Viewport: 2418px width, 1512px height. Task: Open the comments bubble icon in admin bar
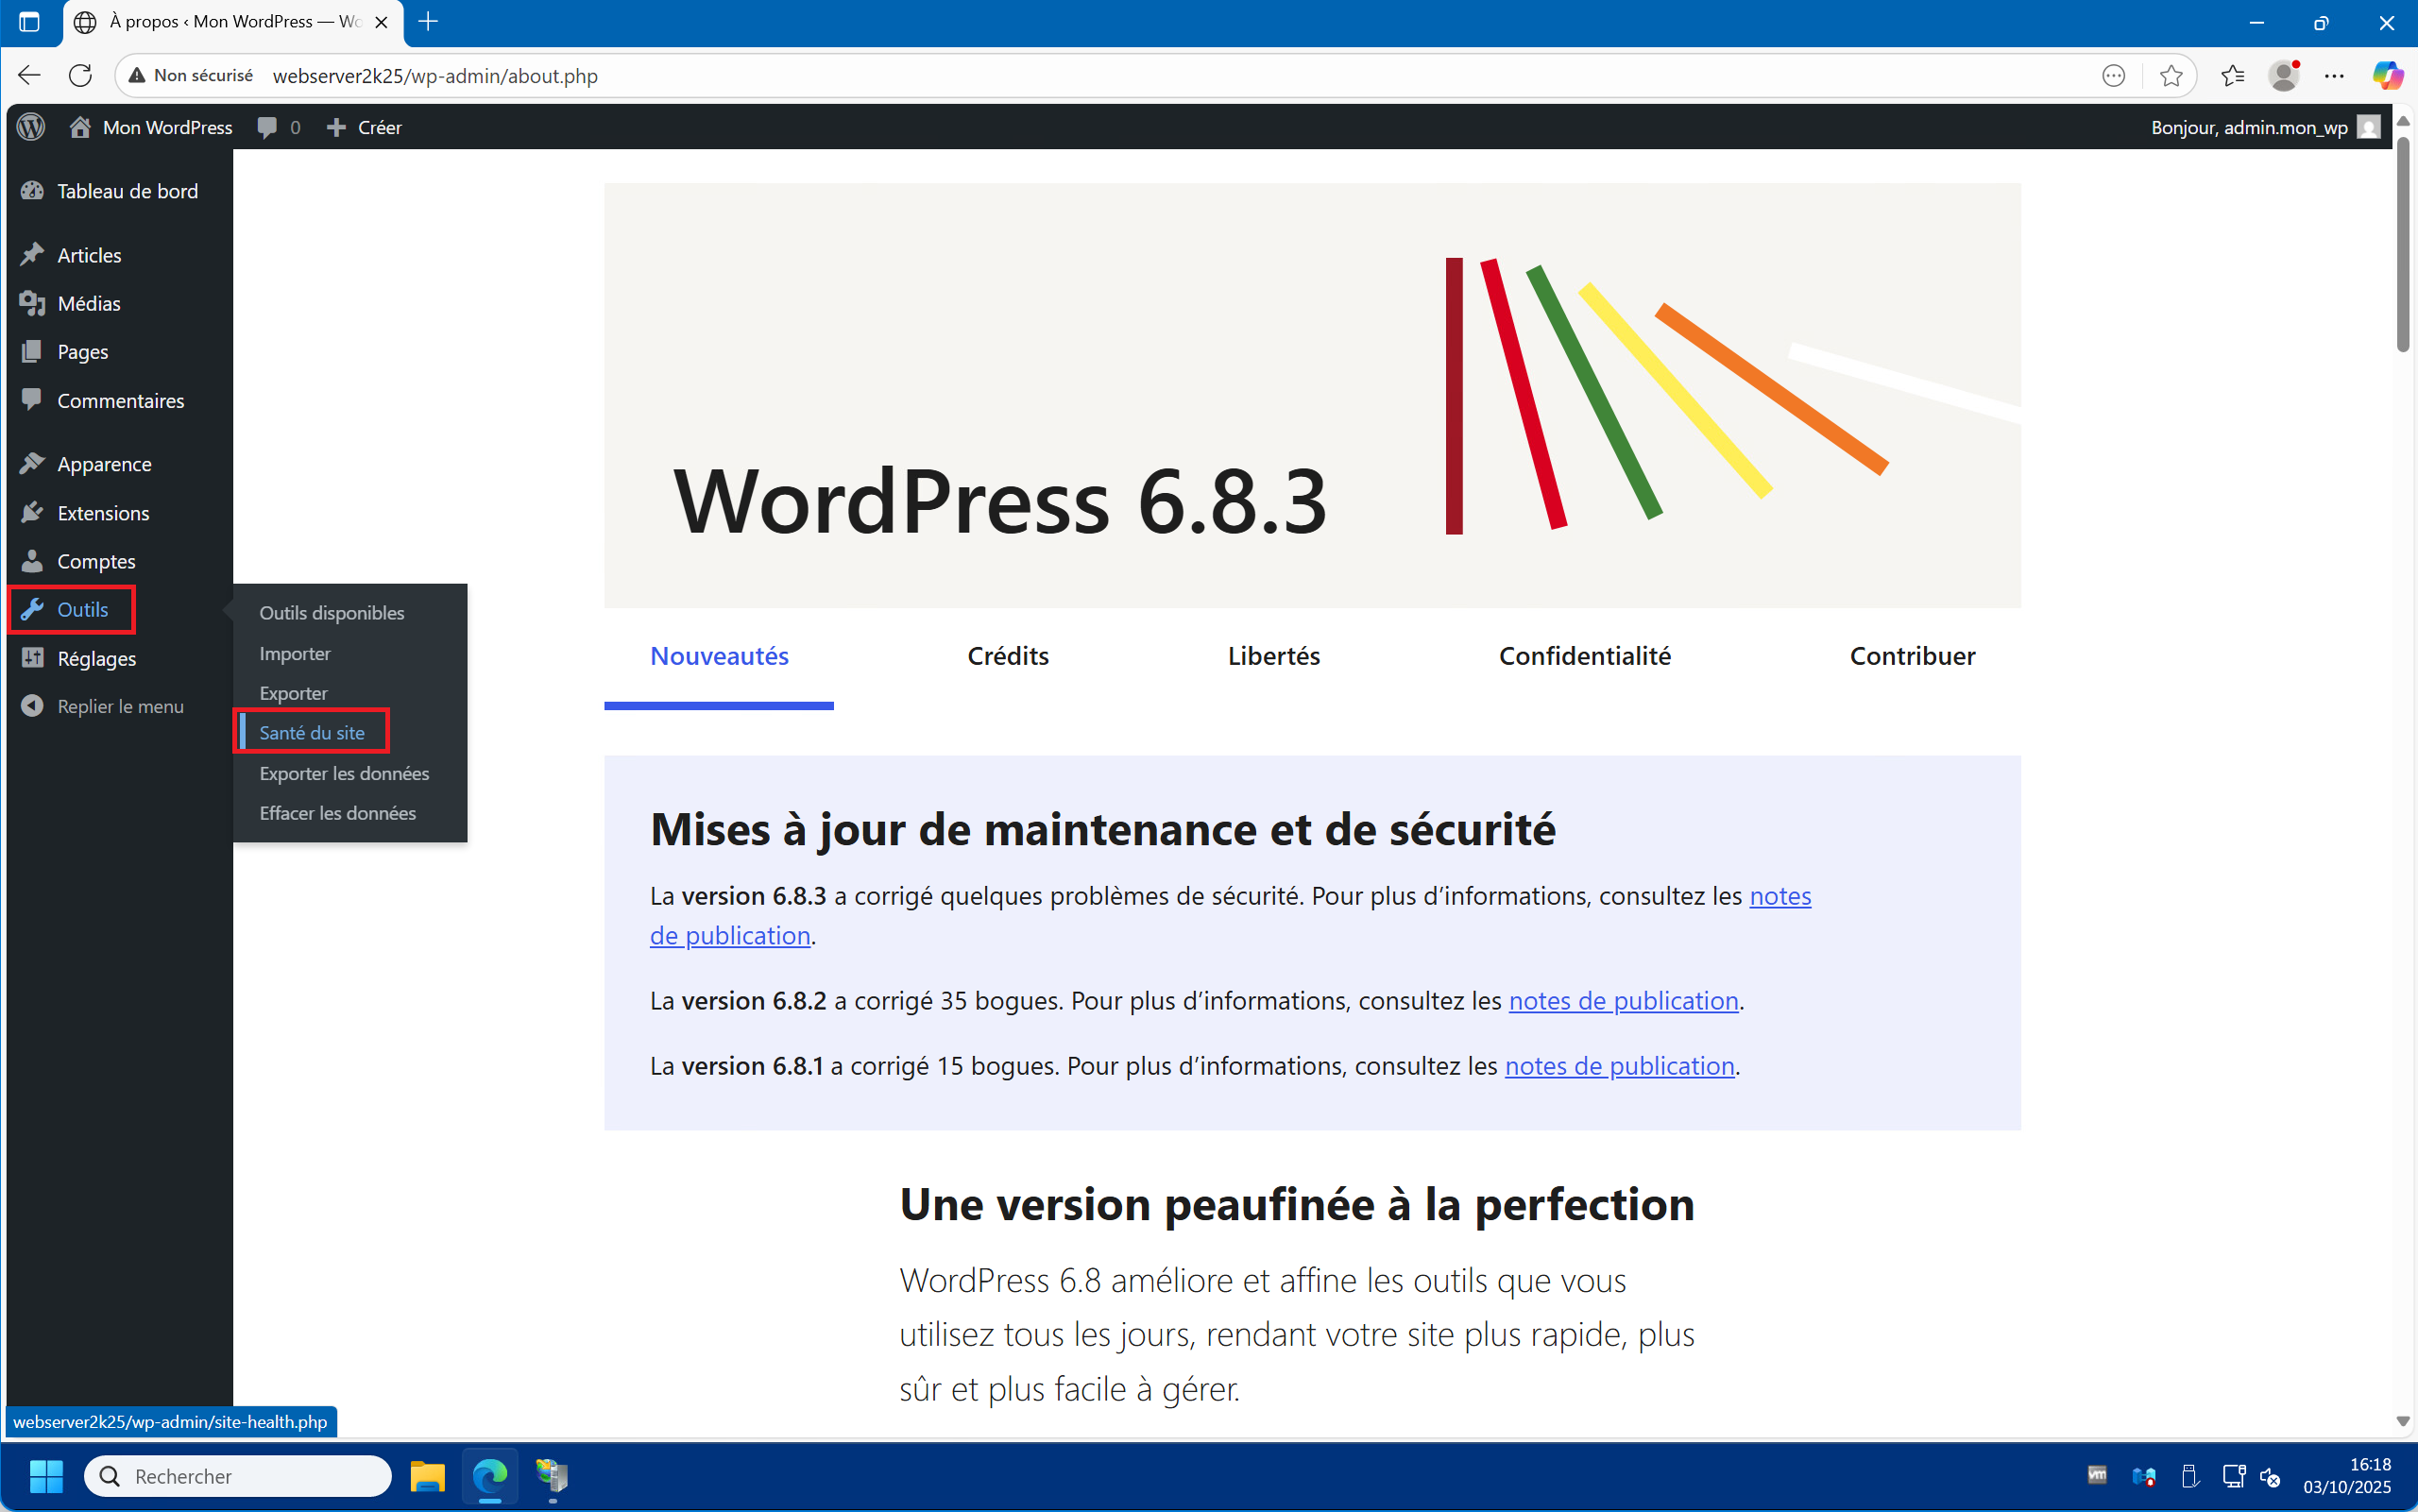267,127
